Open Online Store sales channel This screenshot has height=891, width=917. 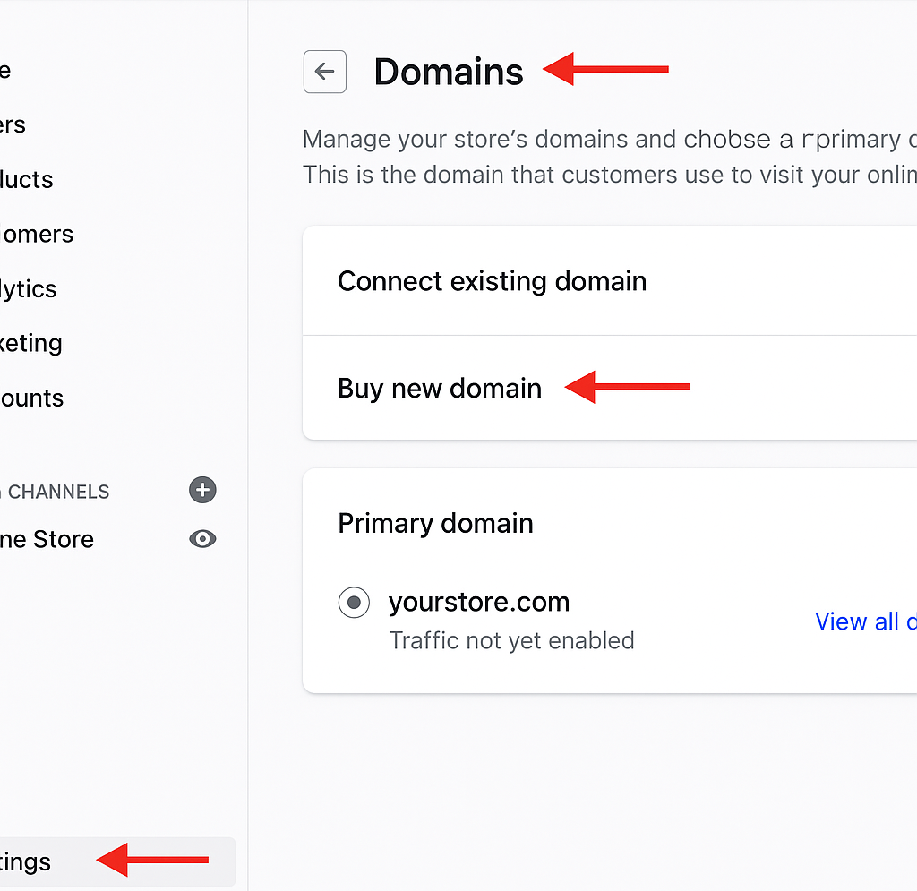(x=47, y=539)
